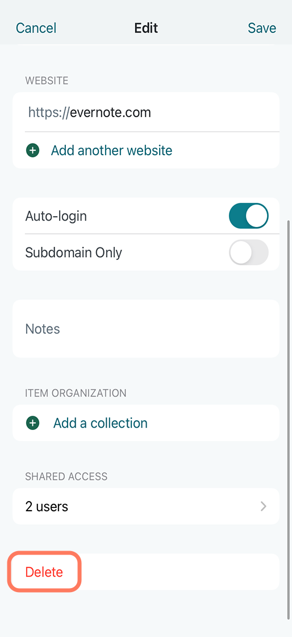292x637 pixels.
Task: Tap Cancel in the top bar
Action: 36,28
